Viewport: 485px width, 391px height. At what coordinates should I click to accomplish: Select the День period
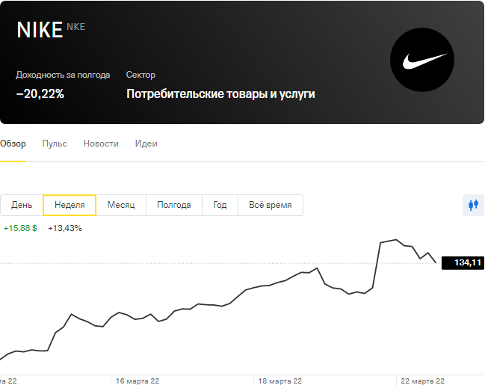click(22, 205)
